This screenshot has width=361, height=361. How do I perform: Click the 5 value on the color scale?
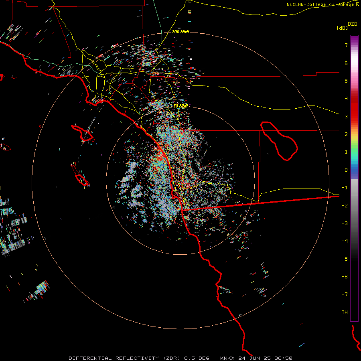346,81
